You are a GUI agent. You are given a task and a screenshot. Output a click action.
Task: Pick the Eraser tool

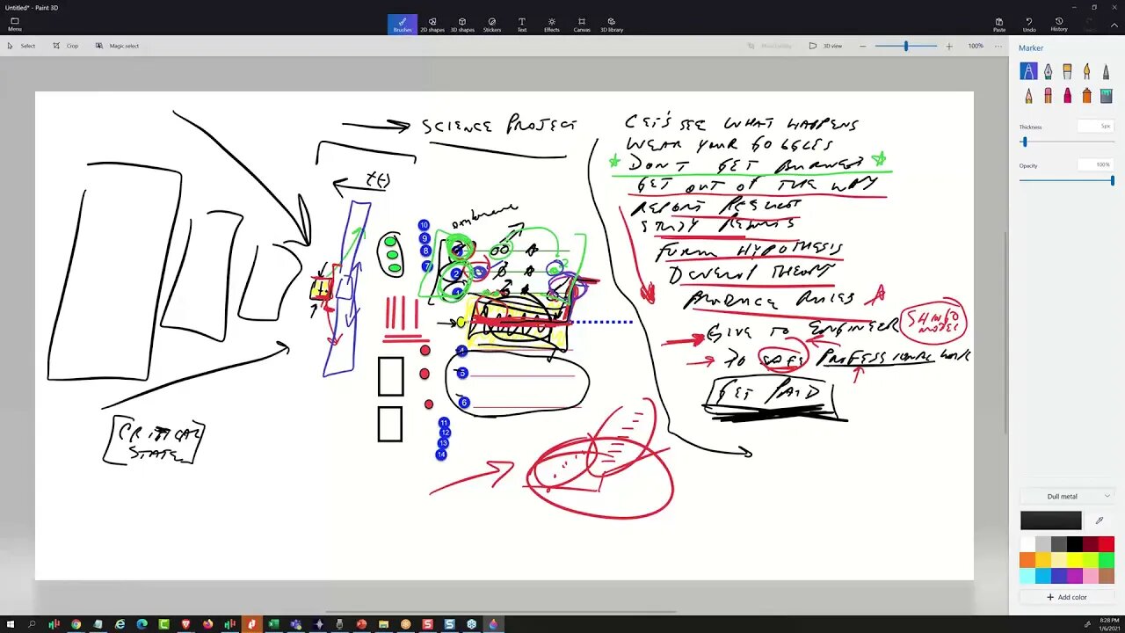[x=1048, y=95]
